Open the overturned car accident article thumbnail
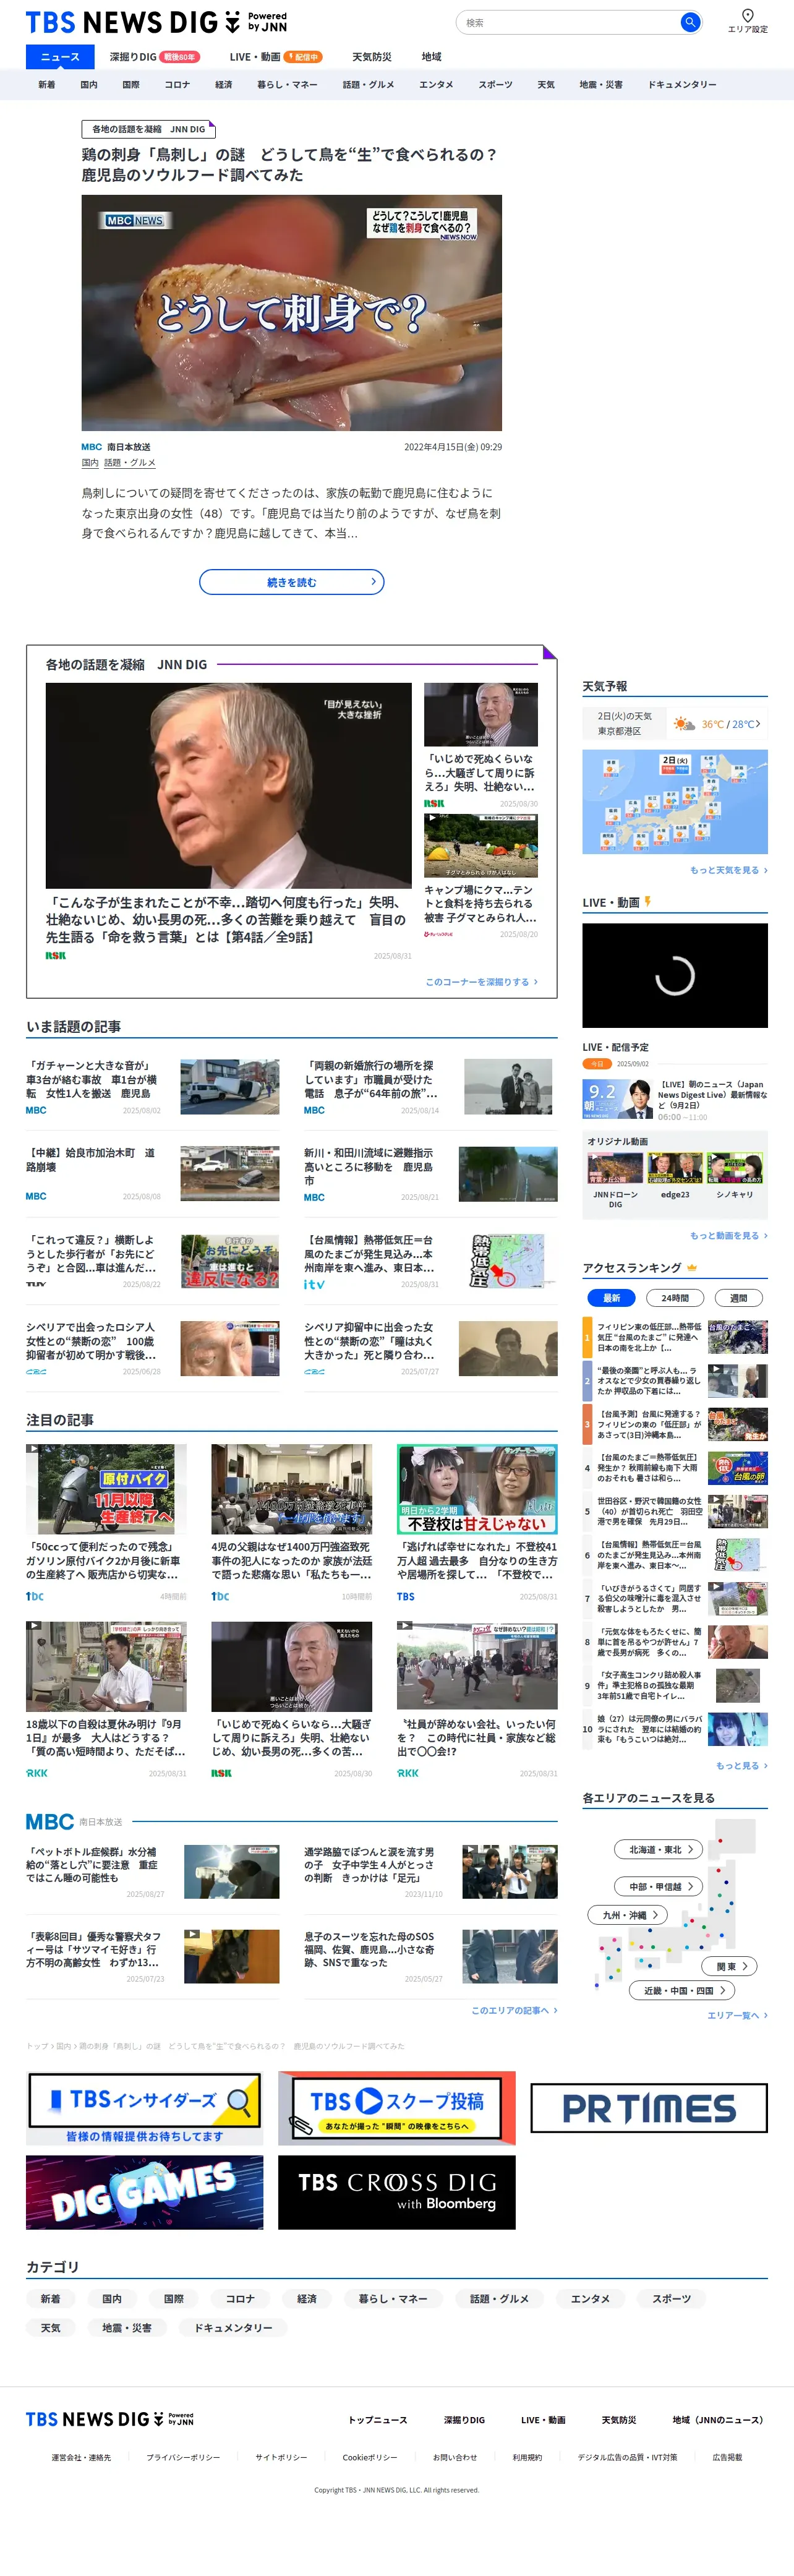The height and width of the screenshot is (2576, 794). point(230,1087)
